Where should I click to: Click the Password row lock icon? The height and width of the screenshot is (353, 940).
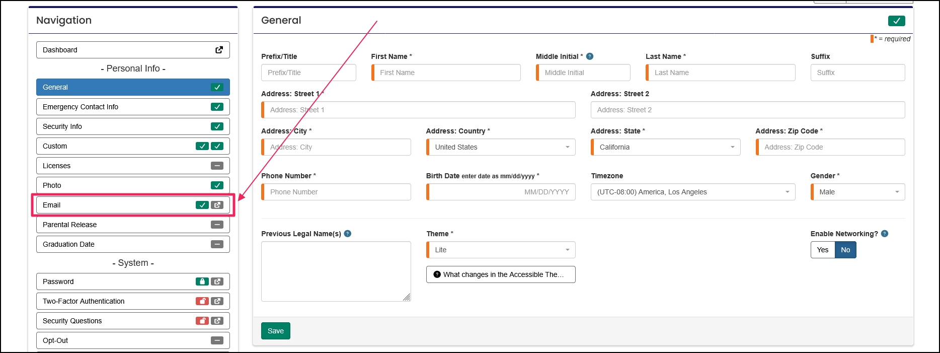pos(202,281)
